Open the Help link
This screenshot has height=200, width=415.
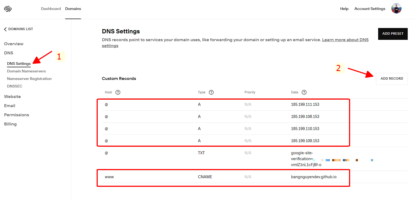click(x=344, y=9)
